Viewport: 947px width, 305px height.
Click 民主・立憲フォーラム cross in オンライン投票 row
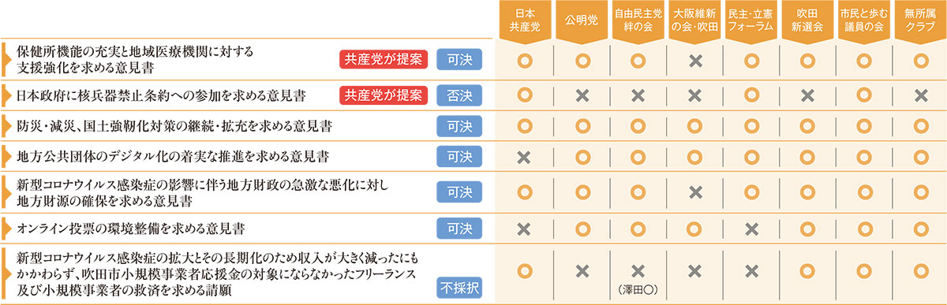click(x=752, y=229)
